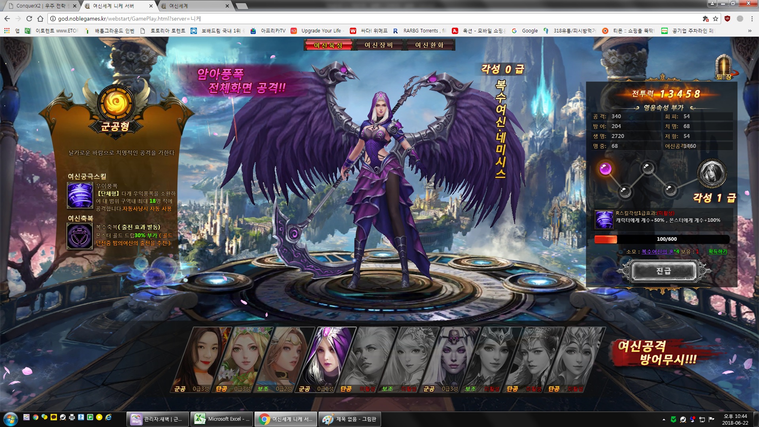759x427 pixels.
Task: Switch to Microsoft Excel in the taskbar
Action: 221,419
